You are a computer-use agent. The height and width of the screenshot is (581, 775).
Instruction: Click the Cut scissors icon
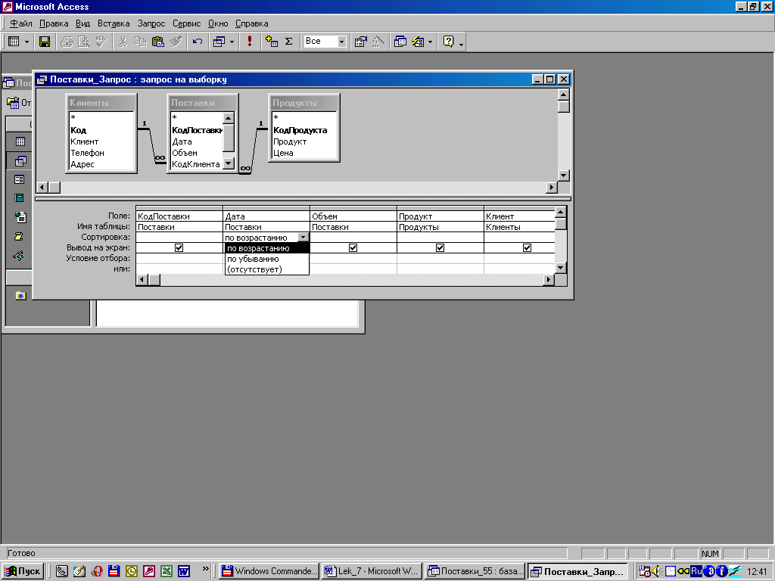(123, 42)
